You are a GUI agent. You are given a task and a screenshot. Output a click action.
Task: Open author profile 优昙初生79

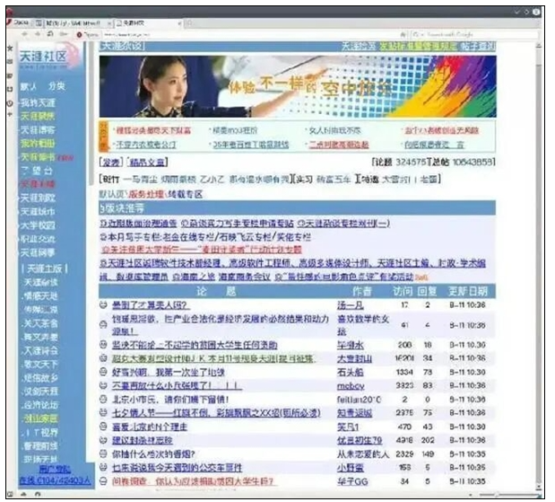[x=360, y=440]
